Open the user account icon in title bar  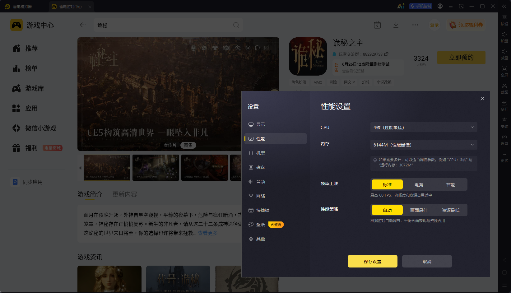tap(440, 6)
